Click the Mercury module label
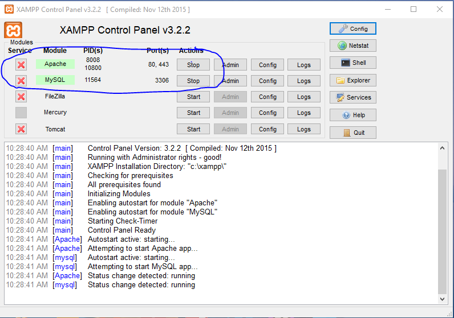 55,112
